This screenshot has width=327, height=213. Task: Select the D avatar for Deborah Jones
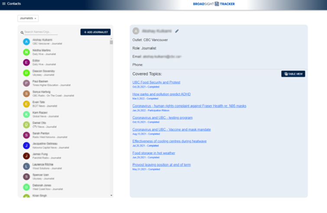(26, 187)
